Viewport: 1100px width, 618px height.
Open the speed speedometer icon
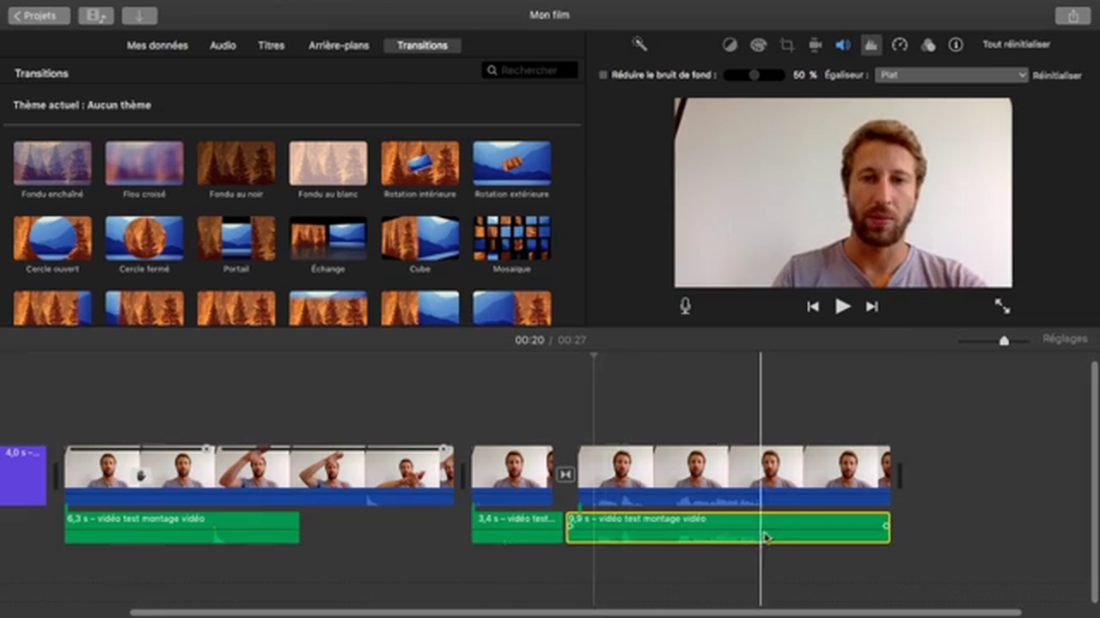900,45
